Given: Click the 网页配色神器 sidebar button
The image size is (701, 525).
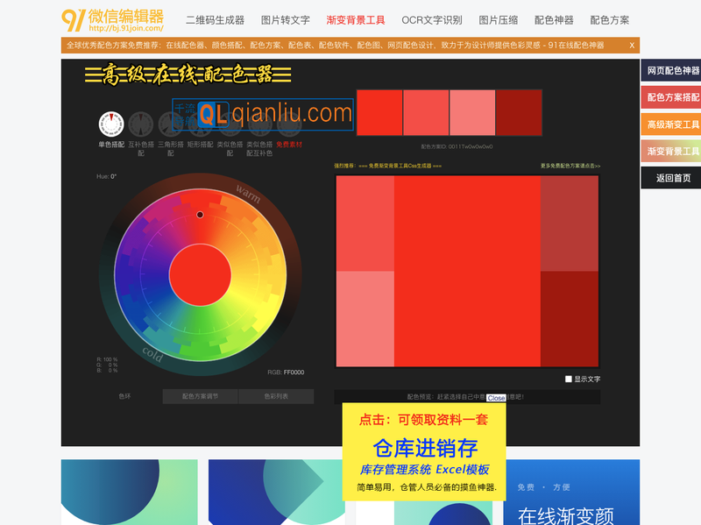Looking at the screenshot, I should (672, 71).
